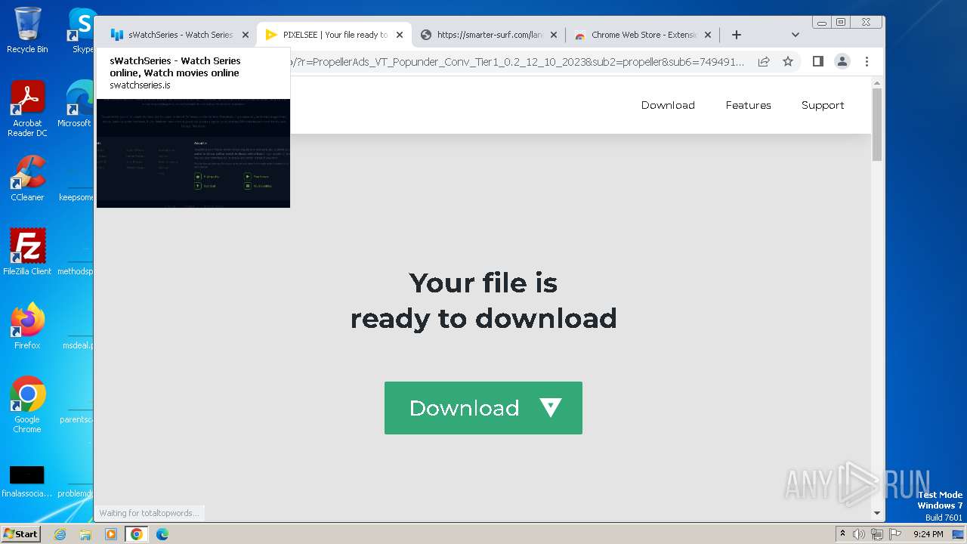967x544 pixels.
Task: Click Show desktop button
Action: 959,534
